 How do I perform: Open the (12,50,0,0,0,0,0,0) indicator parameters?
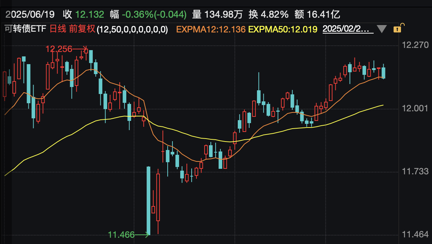coord(132,29)
